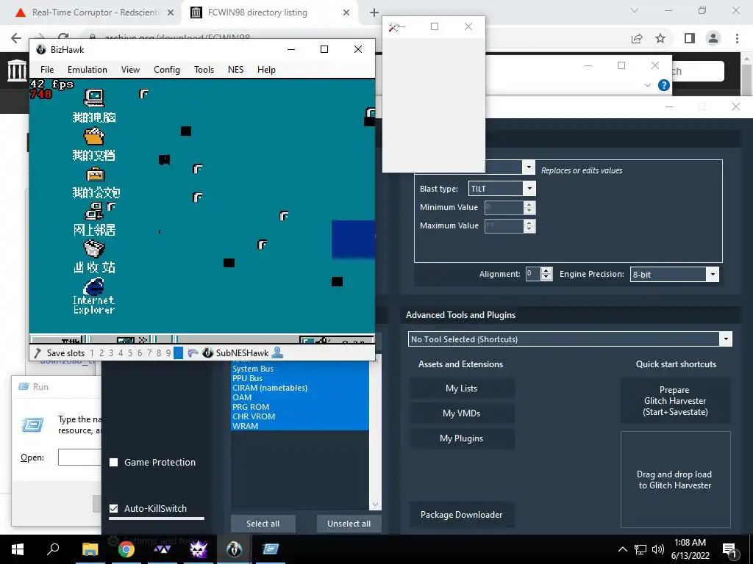Screen dimensions: 753x564
Task: Click the Alignment number field
Action: click(534, 274)
